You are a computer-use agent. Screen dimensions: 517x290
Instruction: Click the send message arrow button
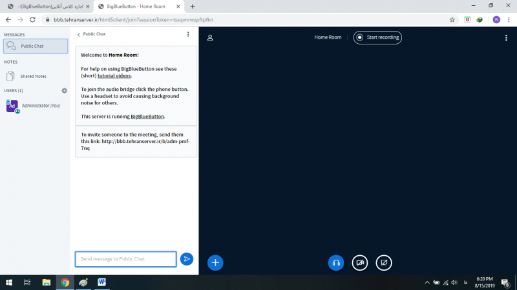[187, 259]
